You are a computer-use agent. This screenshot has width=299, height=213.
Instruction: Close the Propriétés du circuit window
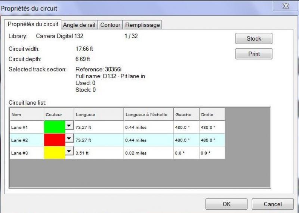286,6
